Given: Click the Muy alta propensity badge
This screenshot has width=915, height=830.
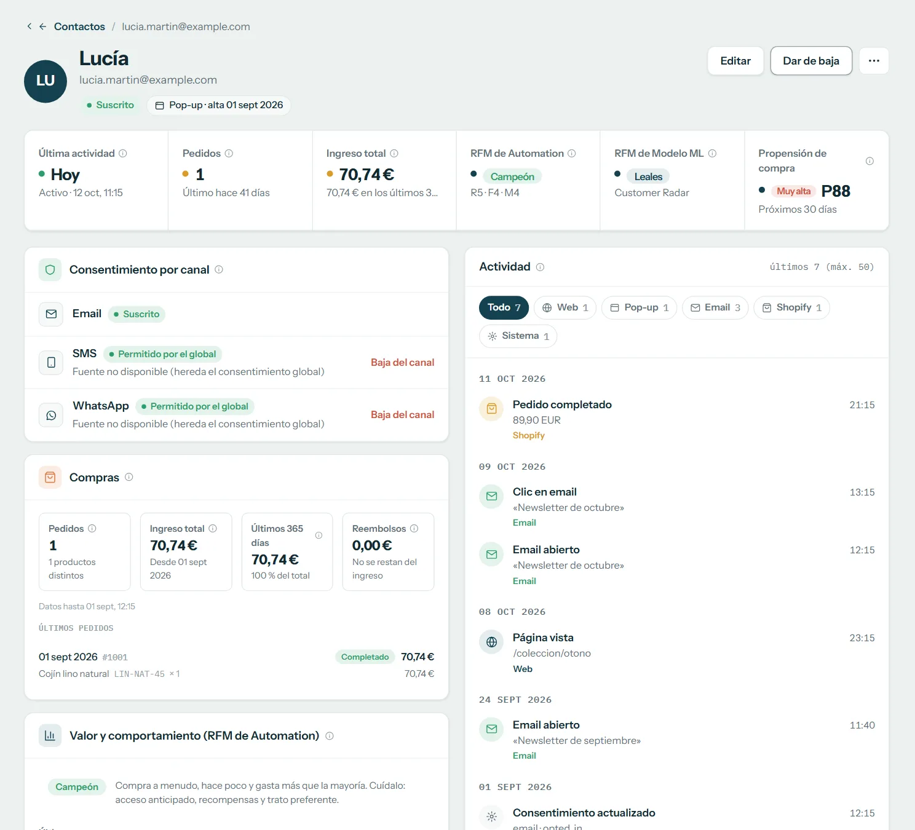Looking at the screenshot, I should [x=793, y=191].
